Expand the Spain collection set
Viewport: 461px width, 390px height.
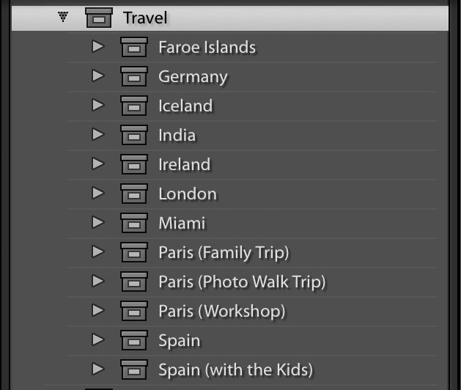tap(98, 339)
